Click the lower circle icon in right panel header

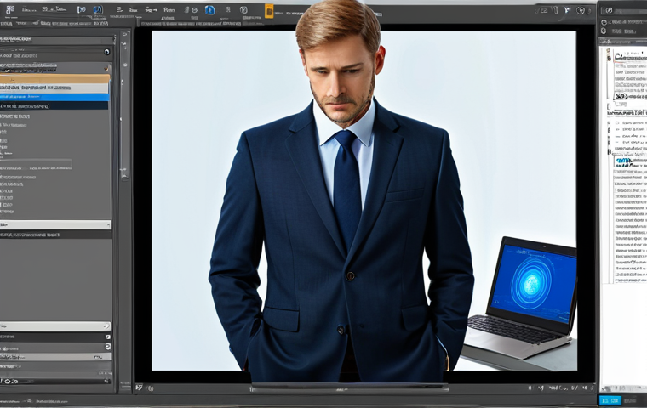[x=604, y=31]
